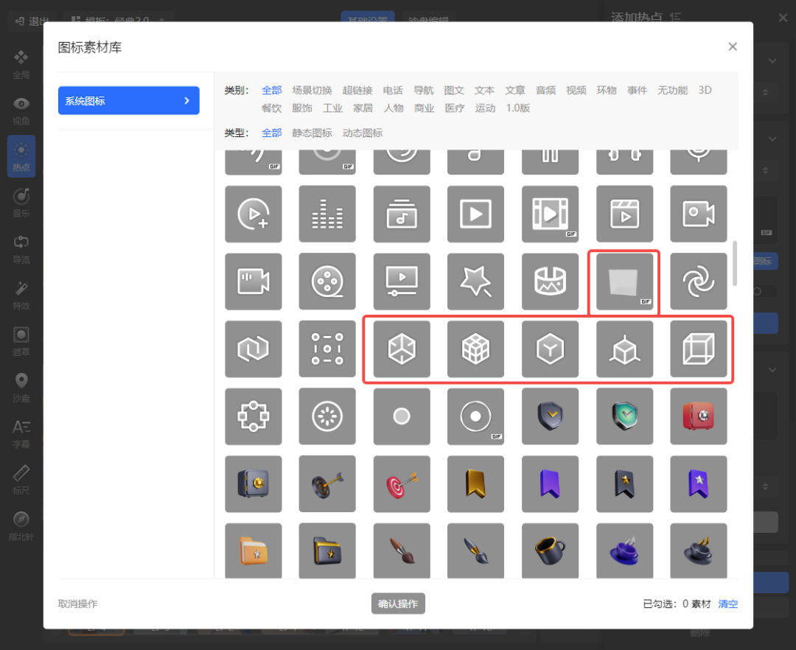Click the icon grid vertical scrollbar
Viewport: 796px width, 650px height.
point(734,262)
